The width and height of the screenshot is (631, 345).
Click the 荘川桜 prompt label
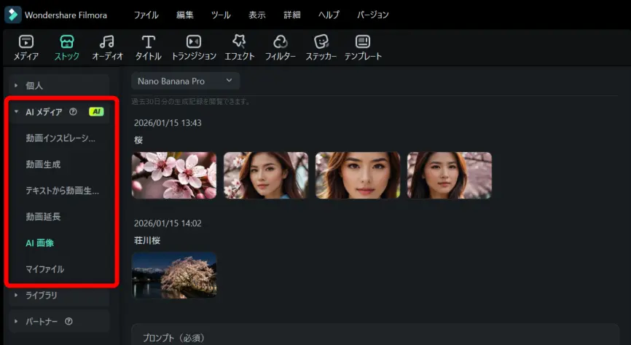147,240
